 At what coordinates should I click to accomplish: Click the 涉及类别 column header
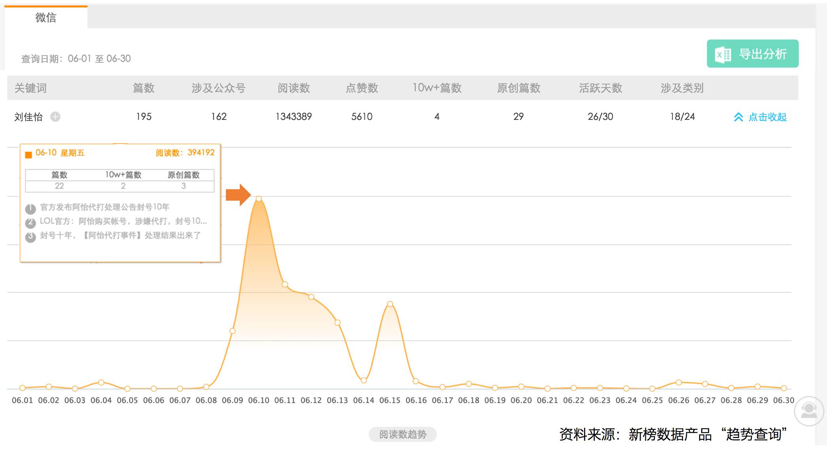(682, 88)
